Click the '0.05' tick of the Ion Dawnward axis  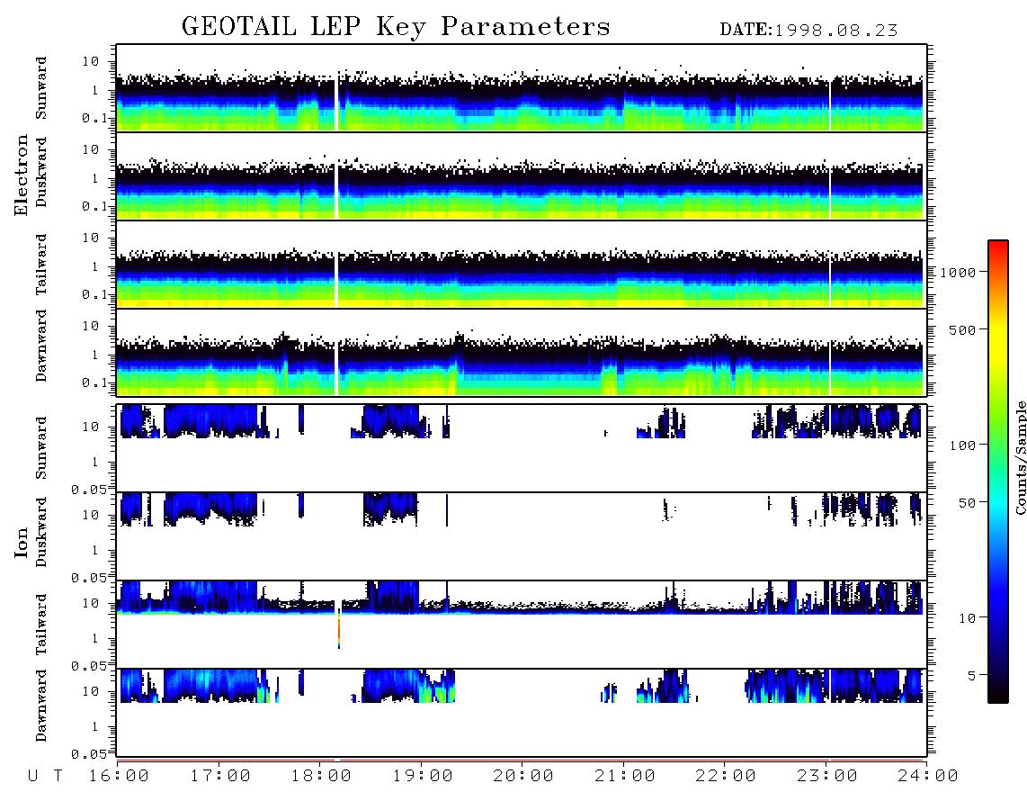89,754
